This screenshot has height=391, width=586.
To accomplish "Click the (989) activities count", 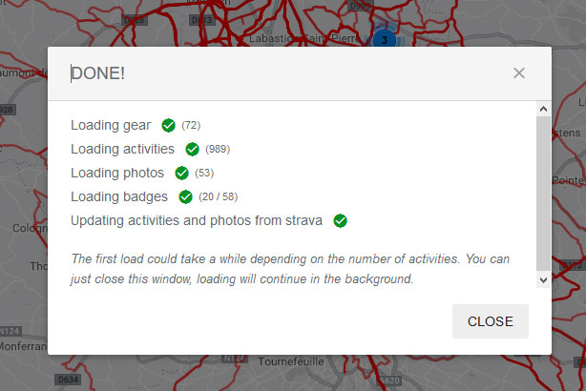I will pyautogui.click(x=218, y=150).
